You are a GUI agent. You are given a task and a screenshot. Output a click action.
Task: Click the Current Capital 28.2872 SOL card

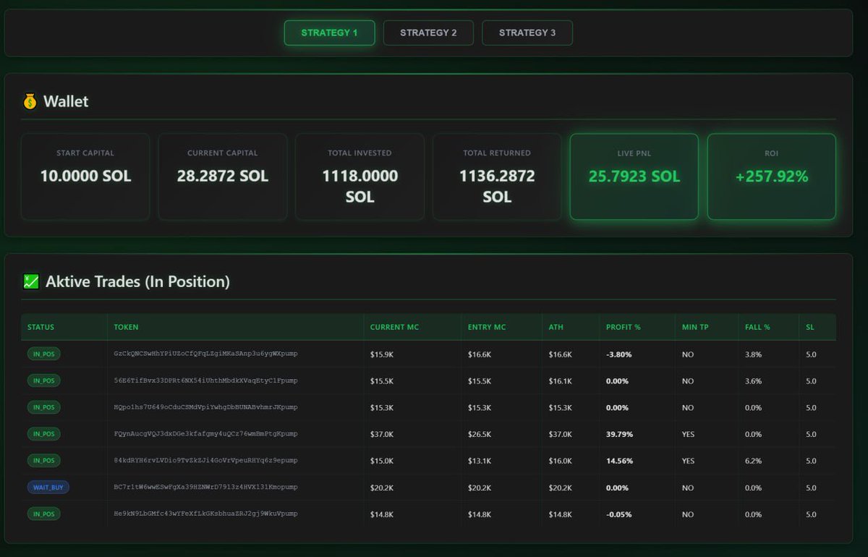tap(223, 177)
